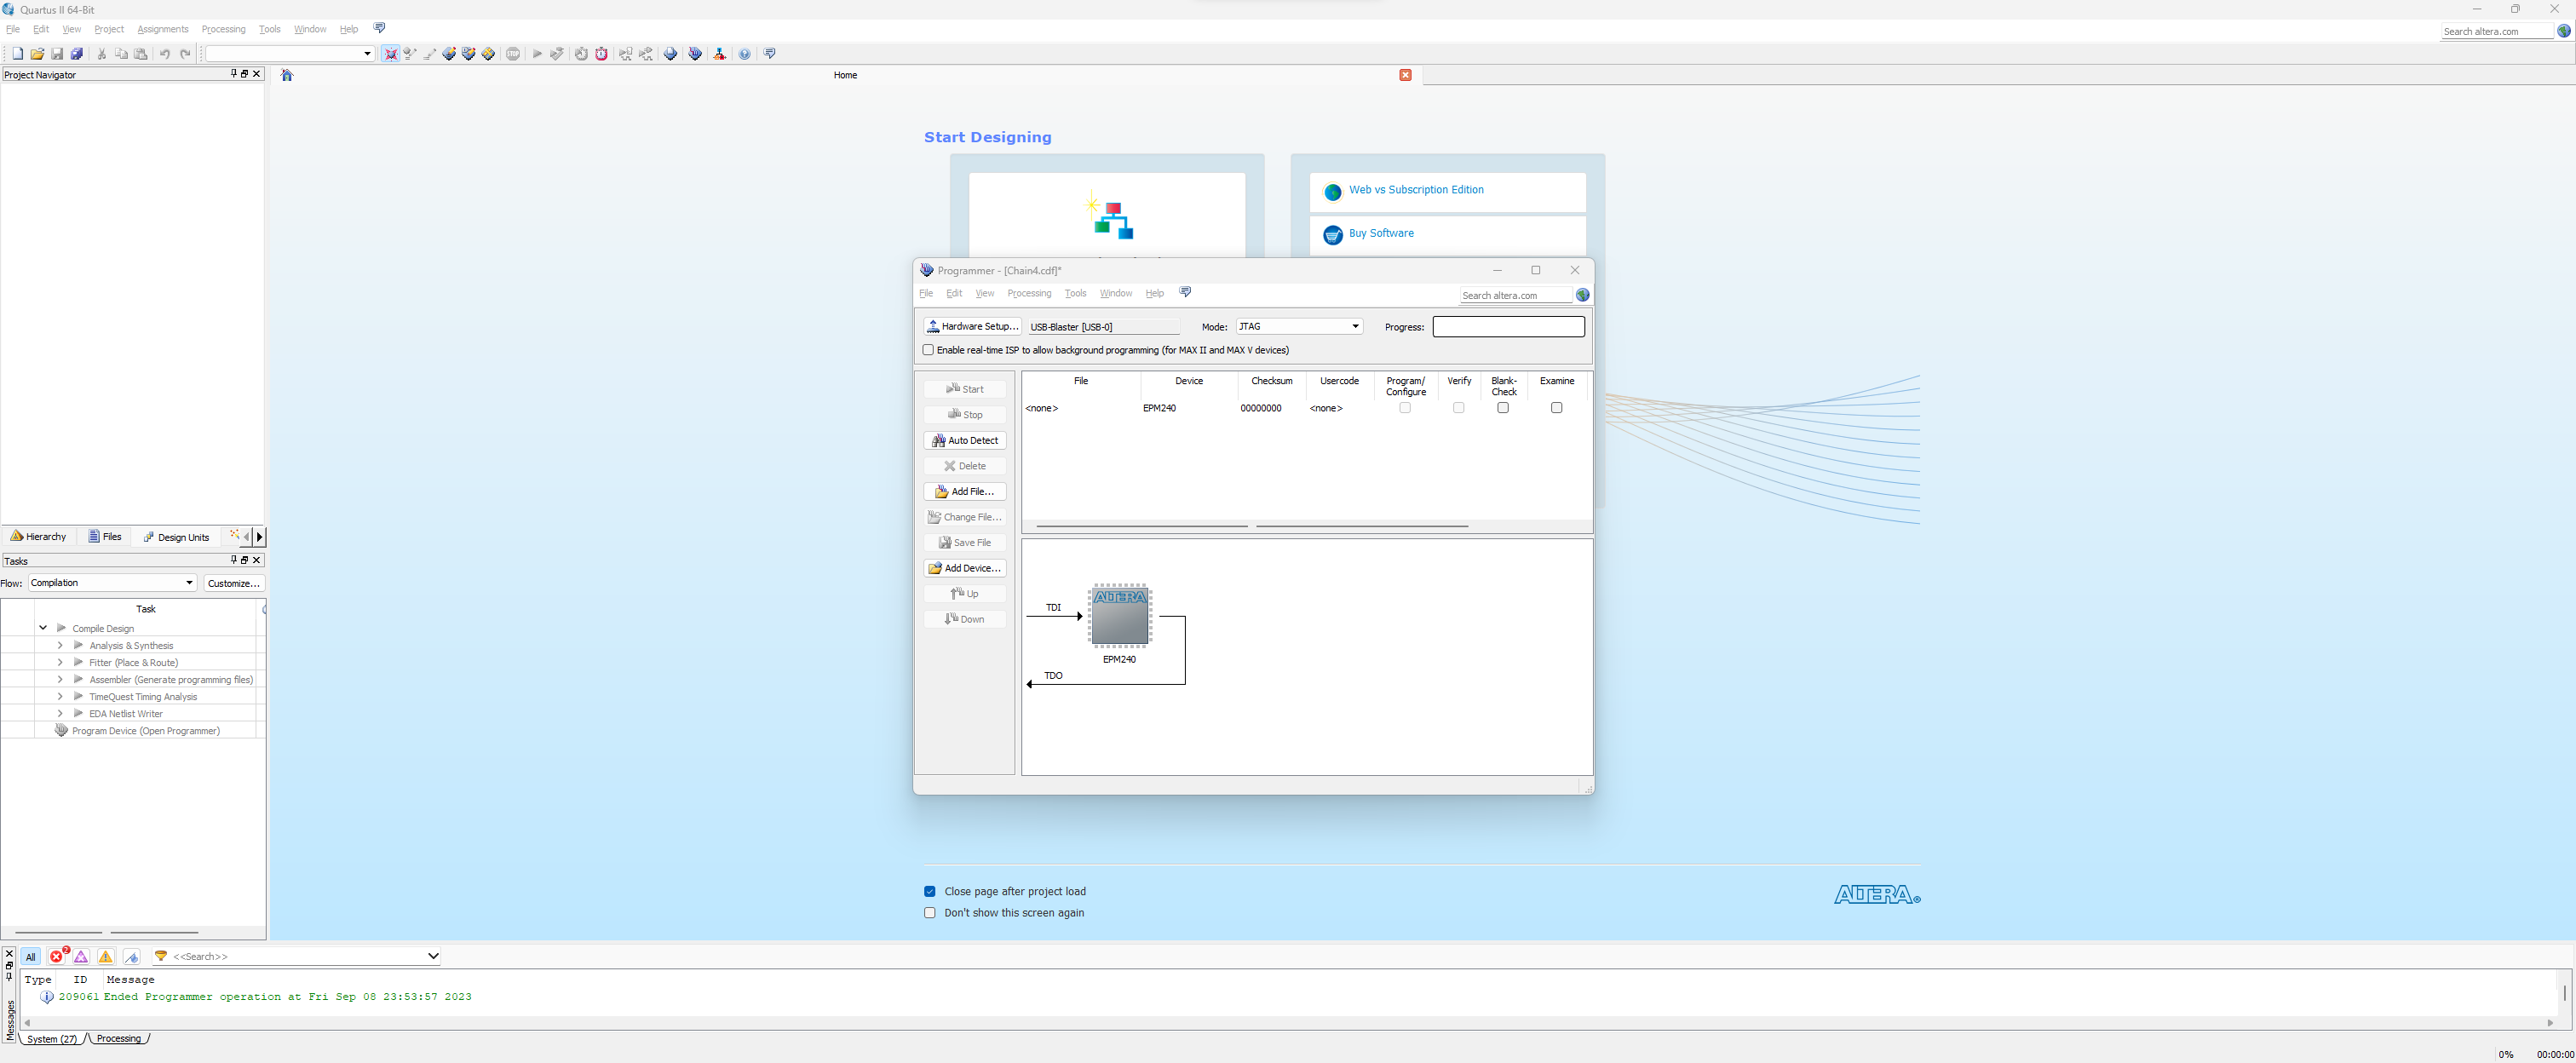
Task: Select the System (27) messages tab
Action: coord(52,1039)
